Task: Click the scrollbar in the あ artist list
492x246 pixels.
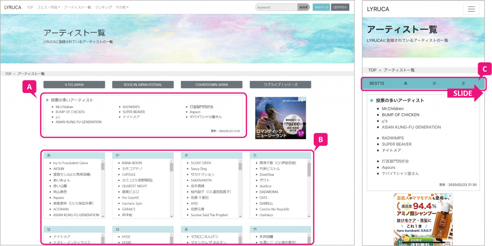Action: tap(103, 166)
